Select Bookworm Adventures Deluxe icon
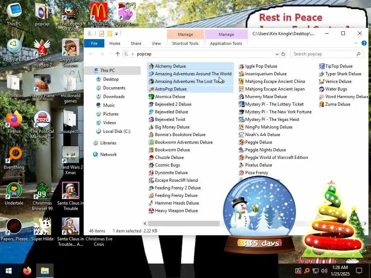This screenshot has width=371, height=278. coord(151,142)
